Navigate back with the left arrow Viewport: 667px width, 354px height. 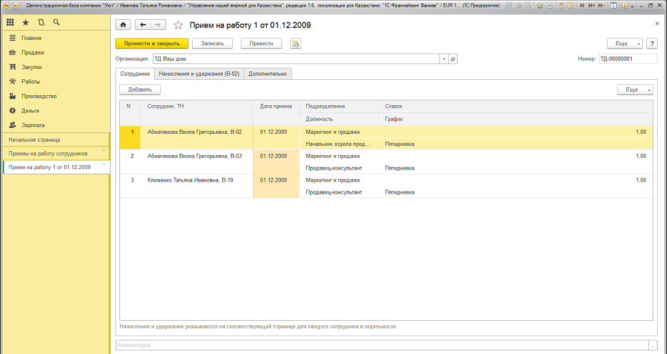click(x=143, y=25)
